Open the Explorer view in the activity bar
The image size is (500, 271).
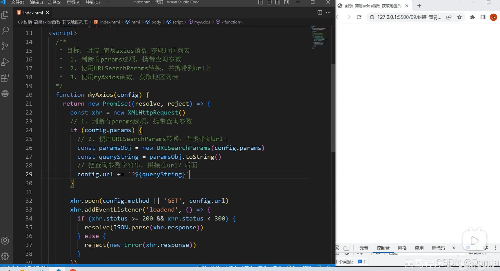pos(5,15)
